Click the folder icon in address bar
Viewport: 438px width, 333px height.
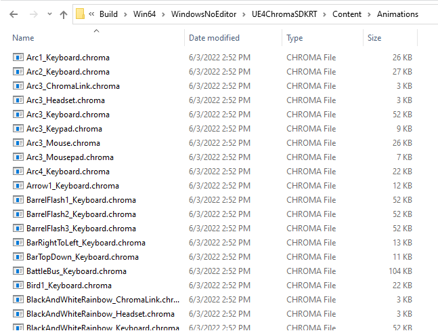[81, 14]
